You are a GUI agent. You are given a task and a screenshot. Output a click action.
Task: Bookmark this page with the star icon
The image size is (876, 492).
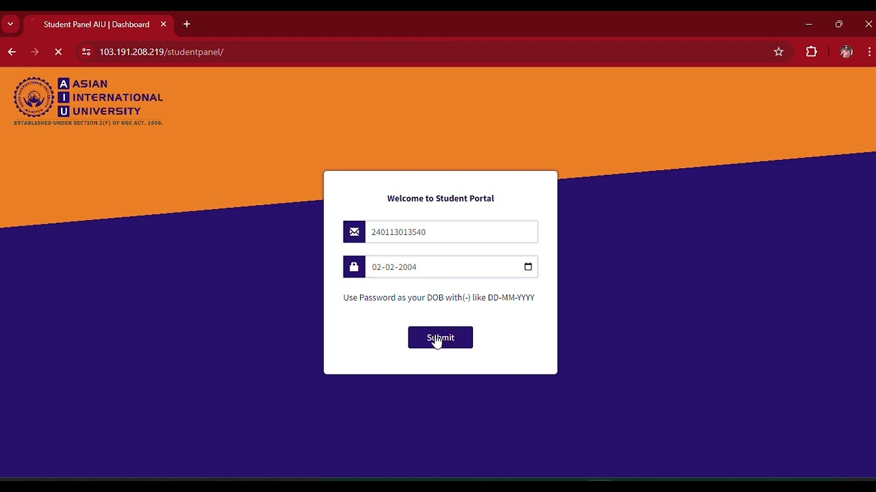[779, 52]
